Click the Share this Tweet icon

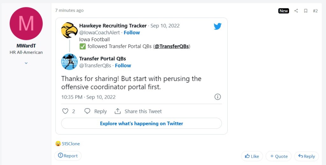point(118,111)
